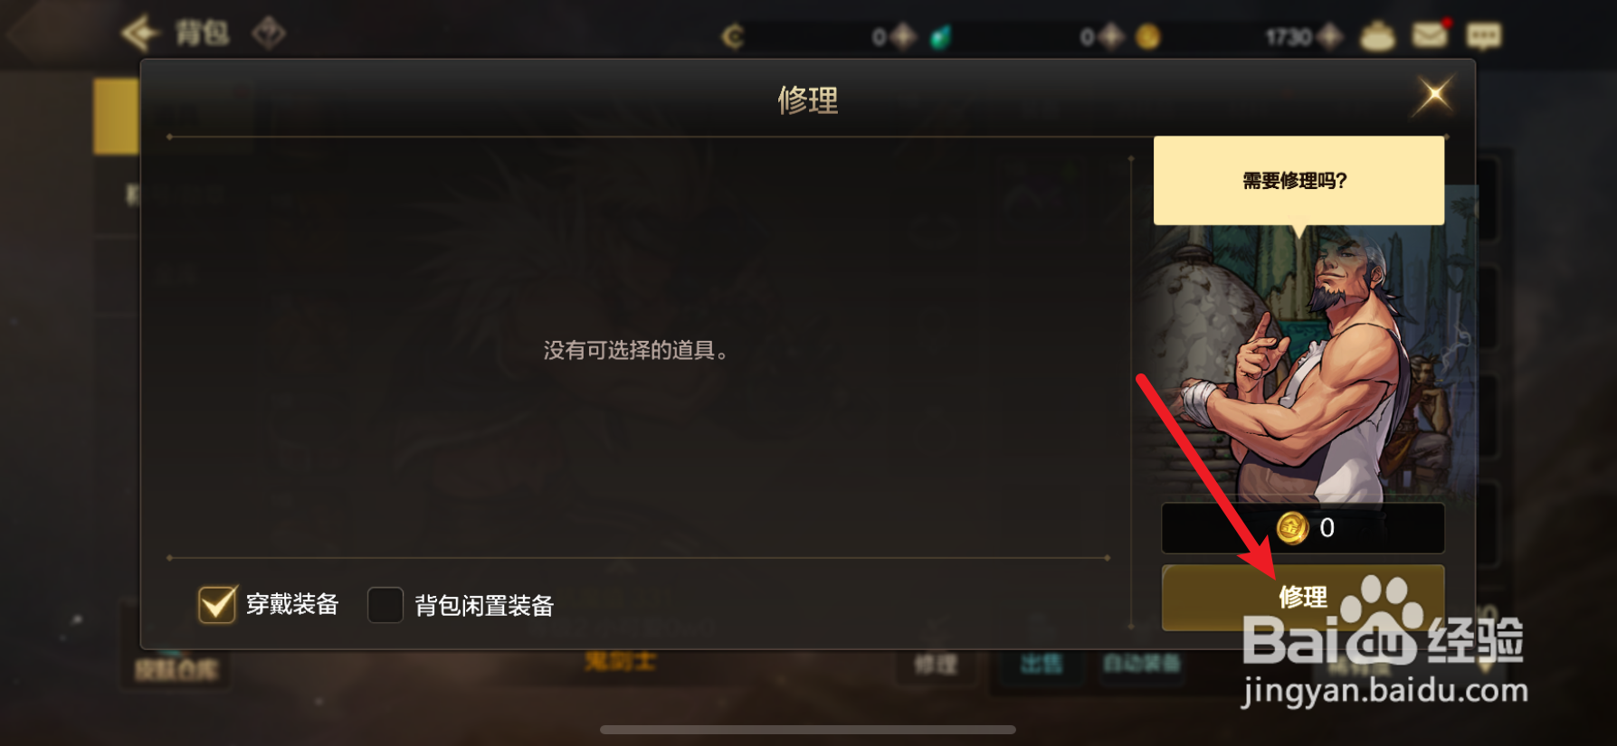1617x746 pixels.
Task: Close the 修理 dialog with X
Action: (1434, 95)
